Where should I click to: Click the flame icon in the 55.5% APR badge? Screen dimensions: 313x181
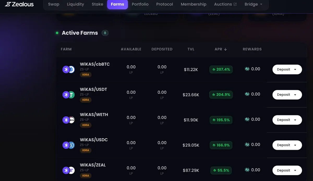(x=215, y=171)
